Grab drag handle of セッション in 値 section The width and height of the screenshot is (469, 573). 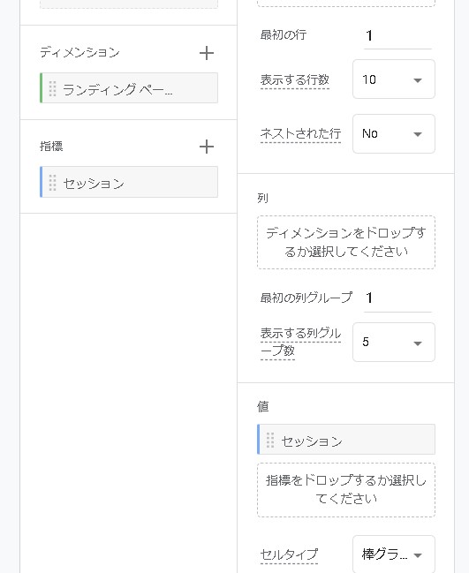tap(270, 440)
